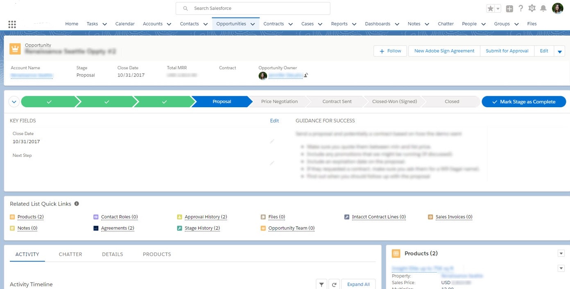Click the Agreements quick link icon
This screenshot has height=289, width=570.
click(96, 228)
